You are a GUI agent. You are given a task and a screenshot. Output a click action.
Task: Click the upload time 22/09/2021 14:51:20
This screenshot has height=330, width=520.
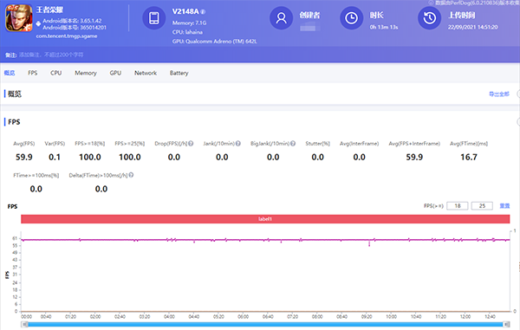tap(472, 27)
